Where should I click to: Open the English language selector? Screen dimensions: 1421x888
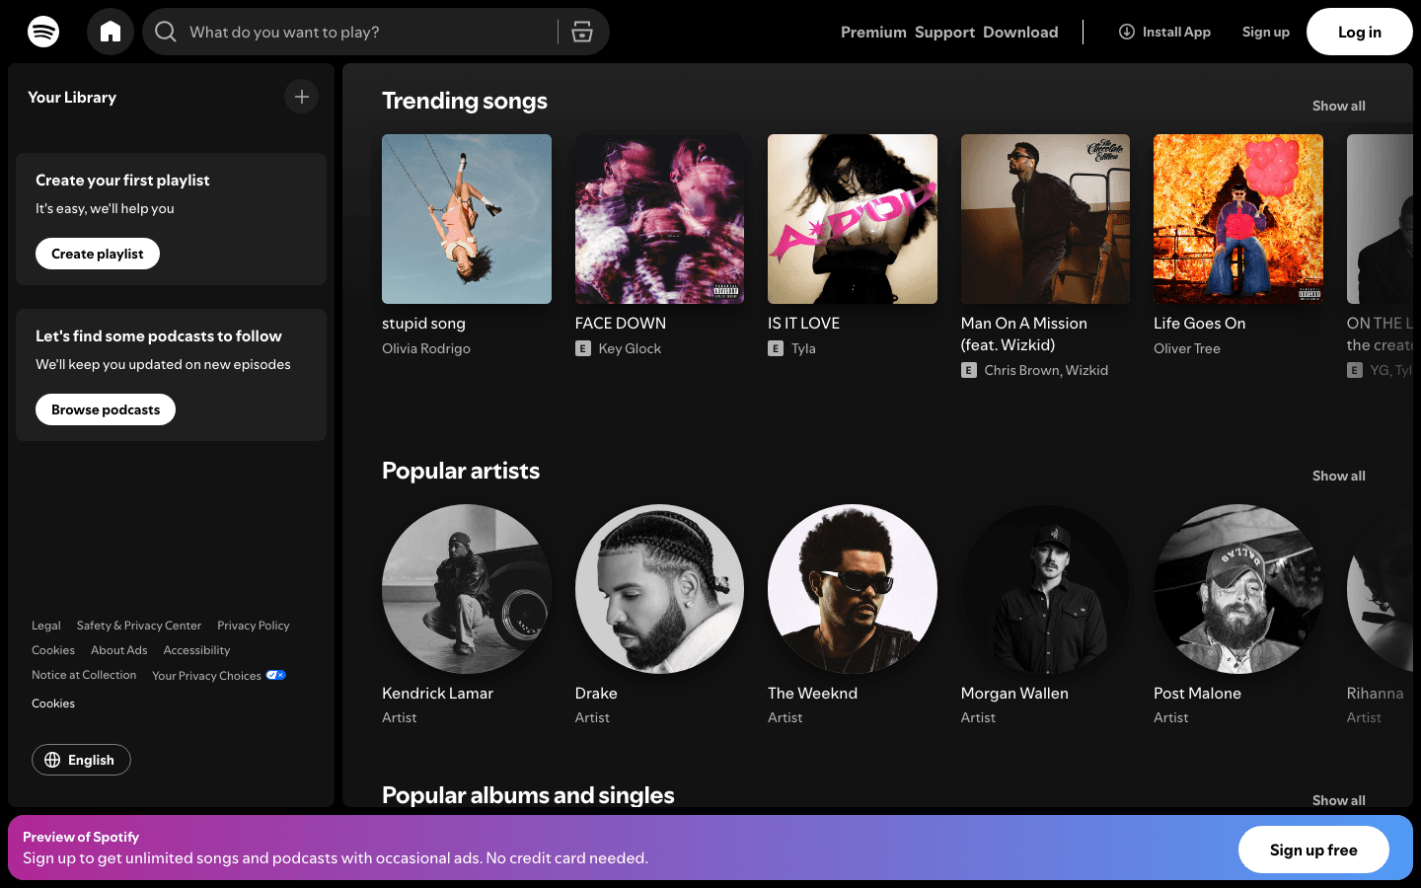click(x=81, y=760)
